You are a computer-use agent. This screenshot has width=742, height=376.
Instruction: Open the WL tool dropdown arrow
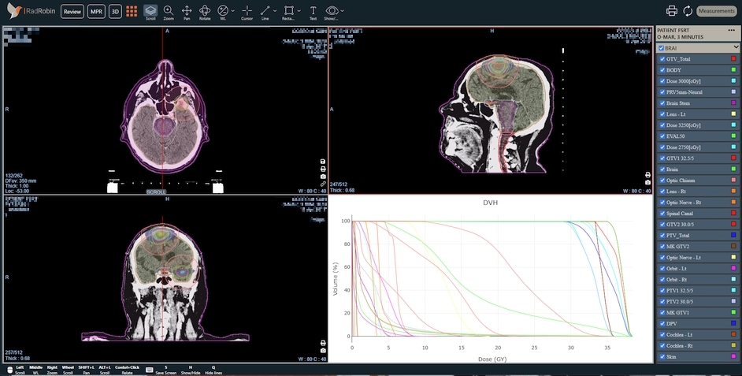point(233,10)
